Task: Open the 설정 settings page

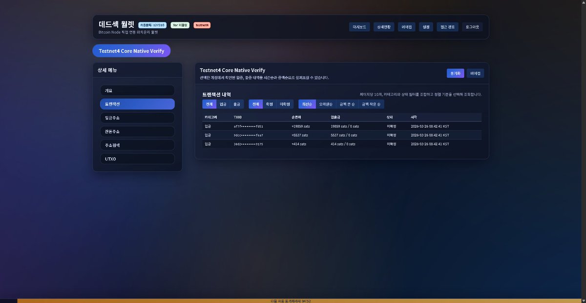Action: click(x=426, y=27)
